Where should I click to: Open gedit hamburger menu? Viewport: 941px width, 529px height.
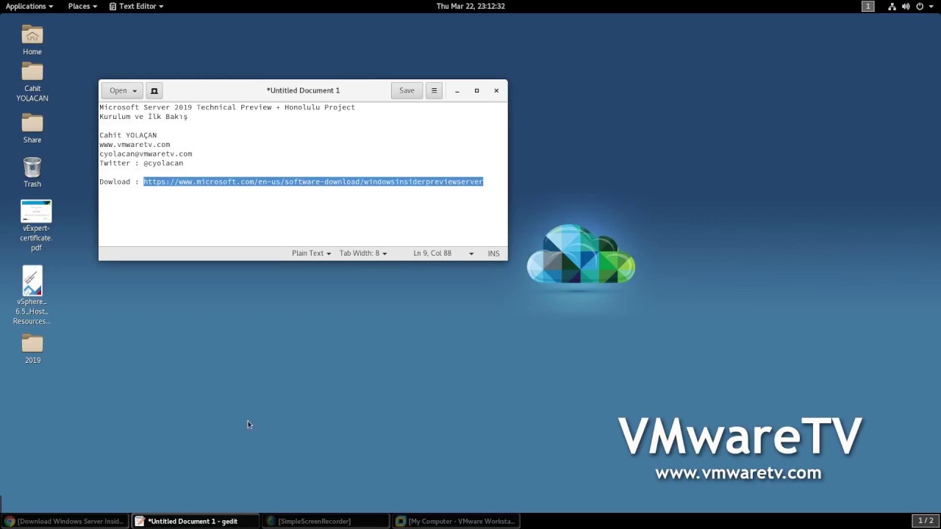434,90
